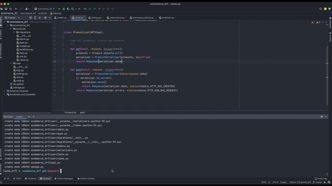Switch to models.py editor tab
This screenshot has width=332, height=186.
(61, 18)
